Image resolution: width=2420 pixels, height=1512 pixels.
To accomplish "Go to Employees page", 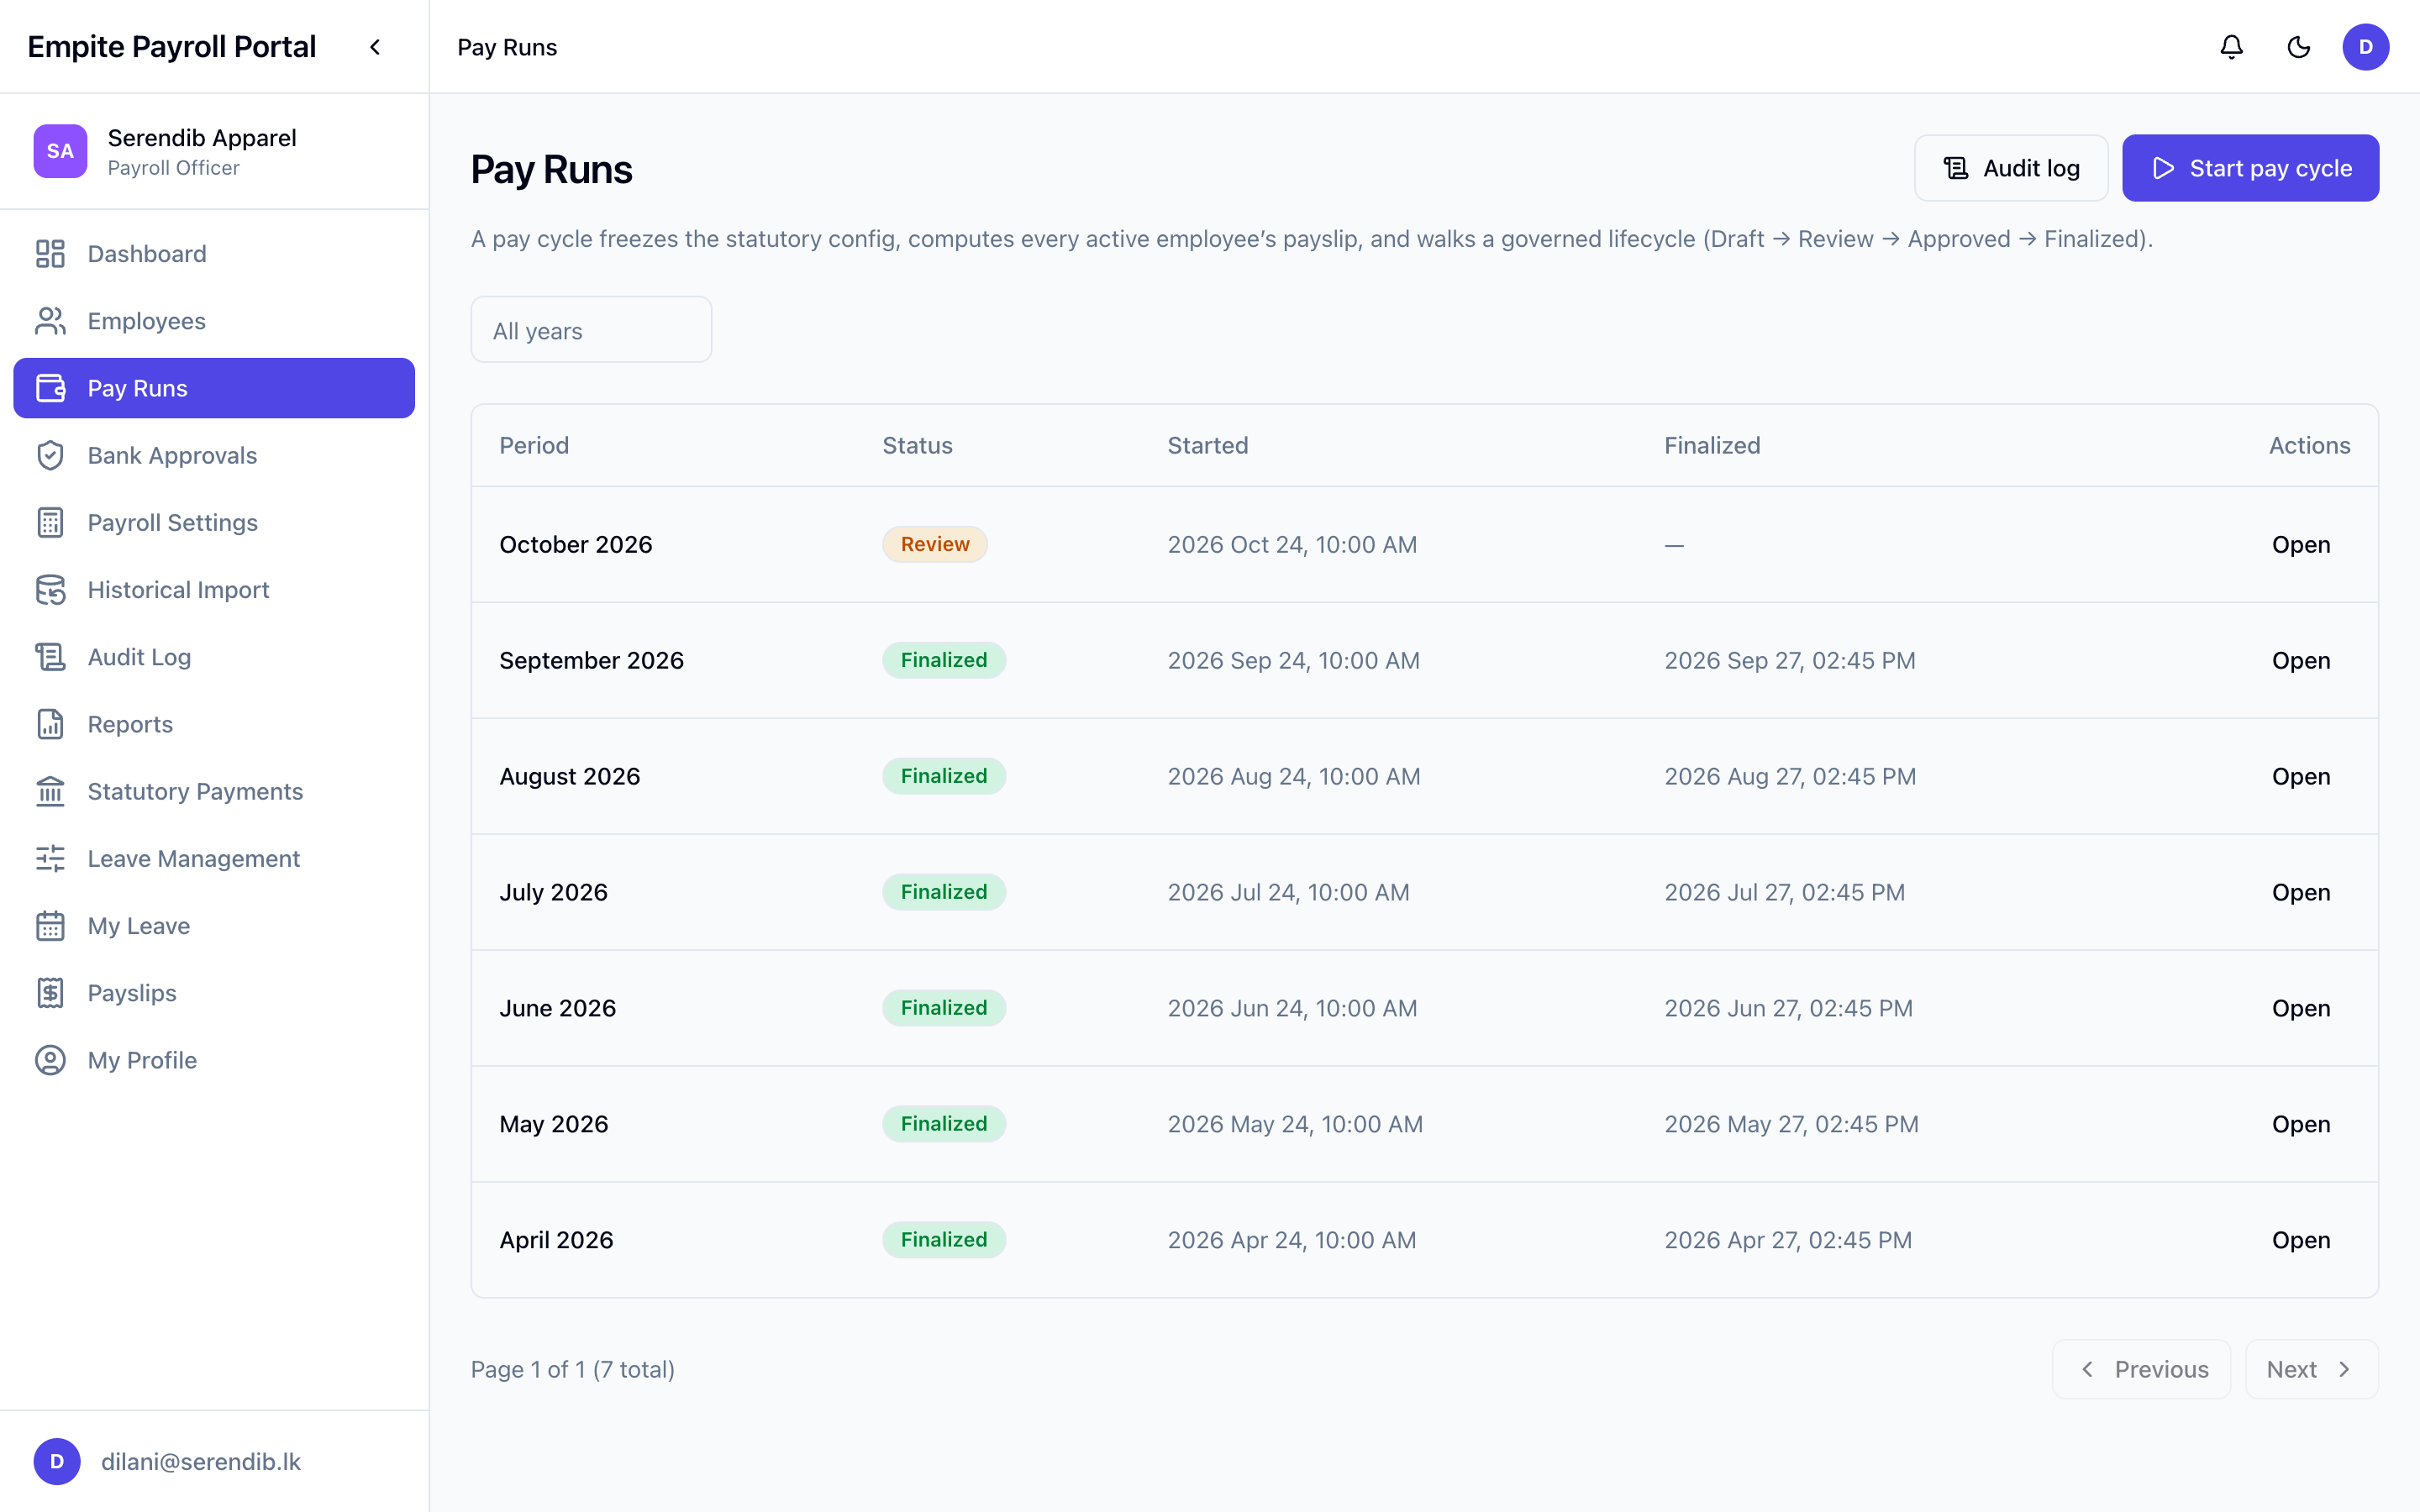I will (x=214, y=321).
